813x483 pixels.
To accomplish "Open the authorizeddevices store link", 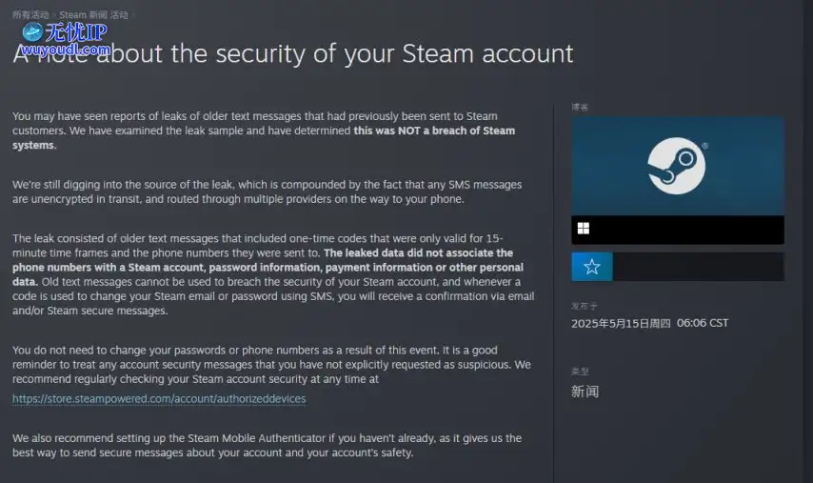I will [x=159, y=398].
